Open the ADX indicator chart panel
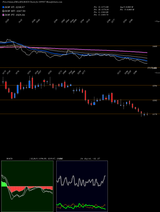160x212 pixels. pyautogui.click(x=82, y=186)
